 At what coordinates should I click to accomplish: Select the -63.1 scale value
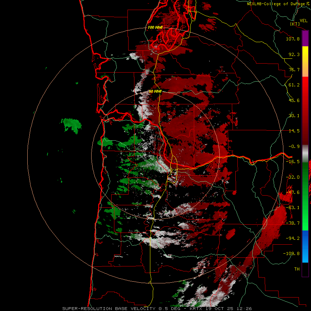coord(293,208)
